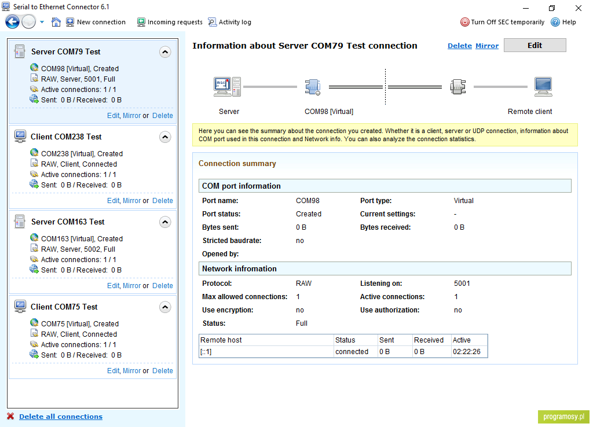This screenshot has width=593, height=427.
Task: Click Delete all connections link
Action: [x=61, y=417]
